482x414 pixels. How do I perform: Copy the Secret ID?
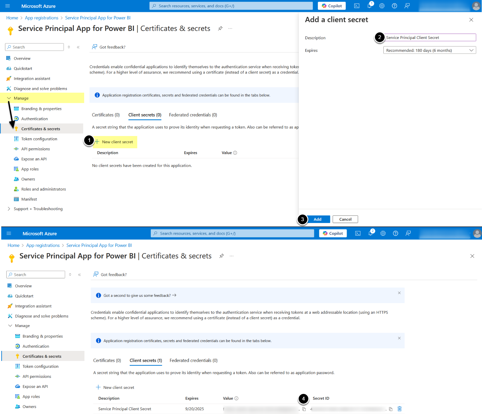coord(391,409)
